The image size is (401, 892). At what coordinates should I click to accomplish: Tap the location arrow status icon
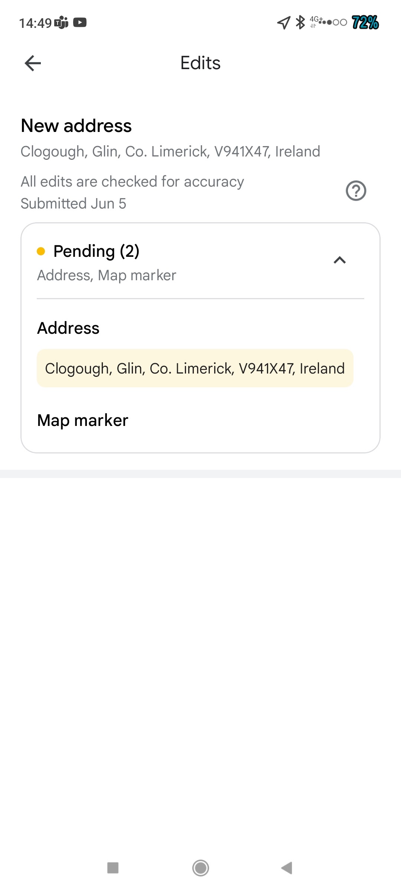pos(284,23)
